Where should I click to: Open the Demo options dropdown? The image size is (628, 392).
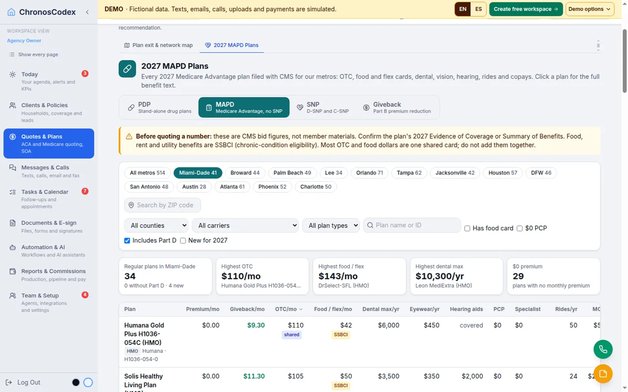pos(590,9)
